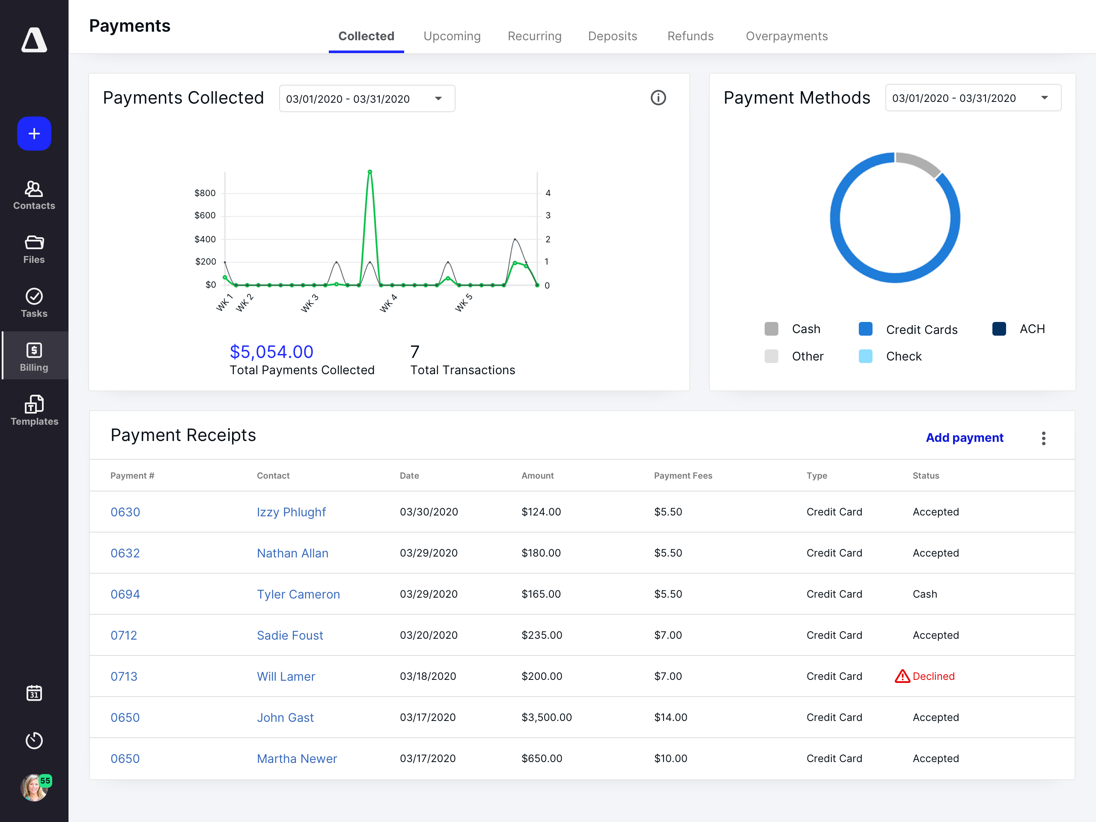Screen dimensions: 1096x822
Task: Open contact Sadie Foust
Action: pos(290,635)
